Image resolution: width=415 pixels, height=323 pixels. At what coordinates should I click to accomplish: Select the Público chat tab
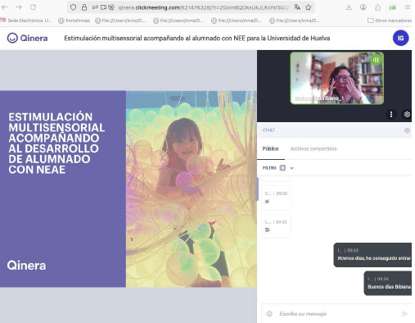tap(270, 149)
